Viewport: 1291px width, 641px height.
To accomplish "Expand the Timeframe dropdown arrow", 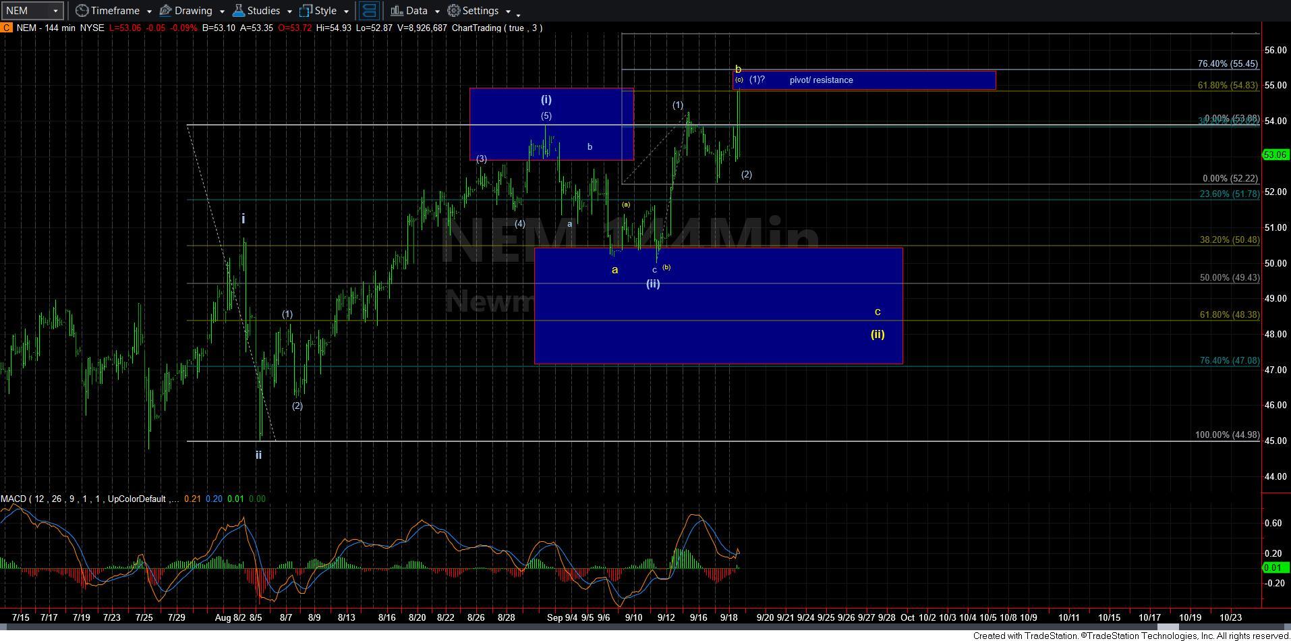I will [x=148, y=11].
